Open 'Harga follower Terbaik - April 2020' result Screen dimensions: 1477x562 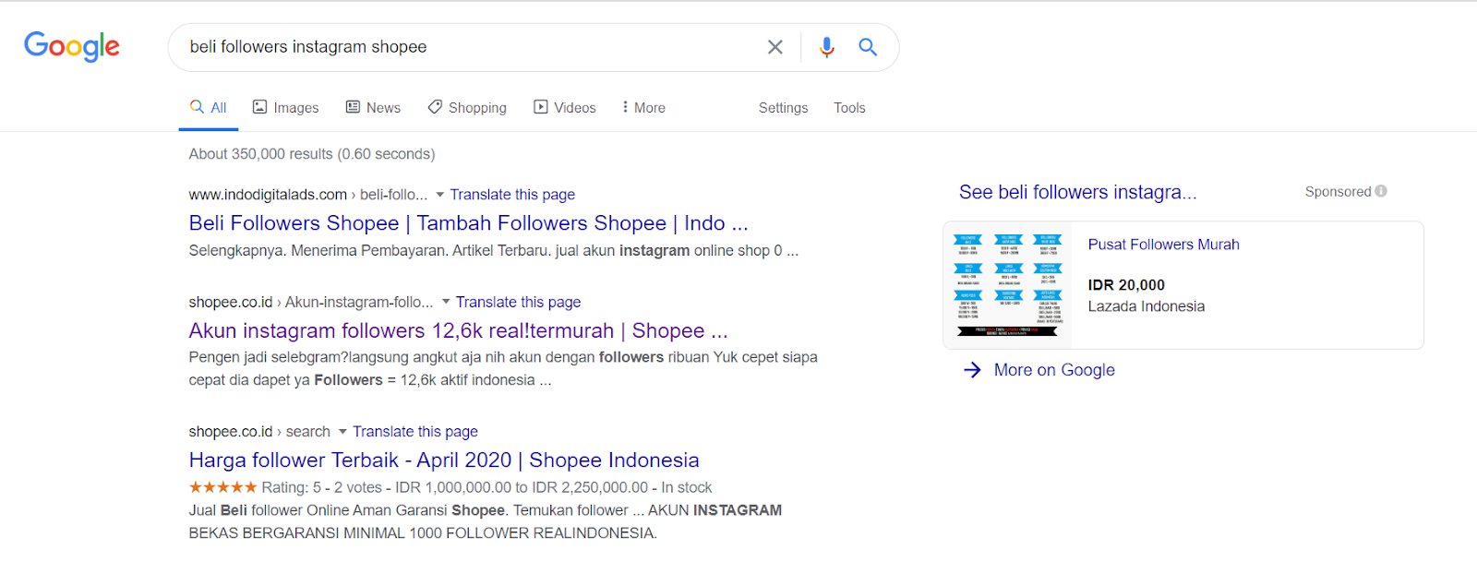coord(444,460)
